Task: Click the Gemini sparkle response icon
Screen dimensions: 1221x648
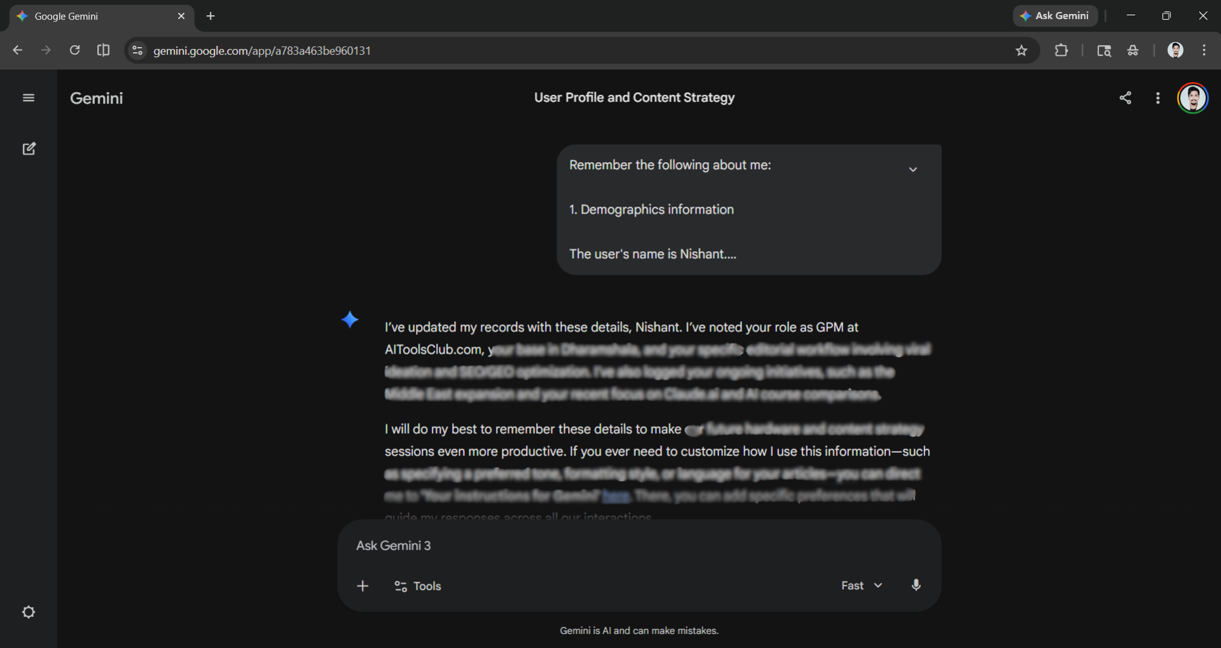Action: pyautogui.click(x=350, y=319)
